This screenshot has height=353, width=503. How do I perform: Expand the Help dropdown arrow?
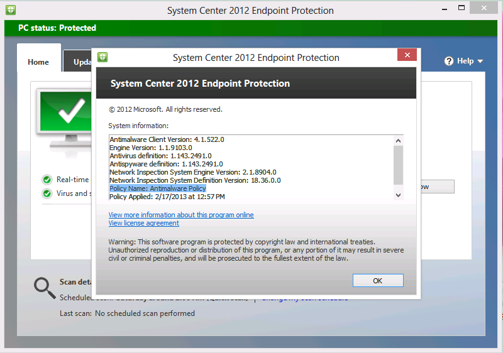(480, 61)
